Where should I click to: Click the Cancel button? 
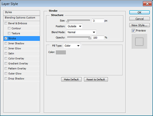point(139,19)
